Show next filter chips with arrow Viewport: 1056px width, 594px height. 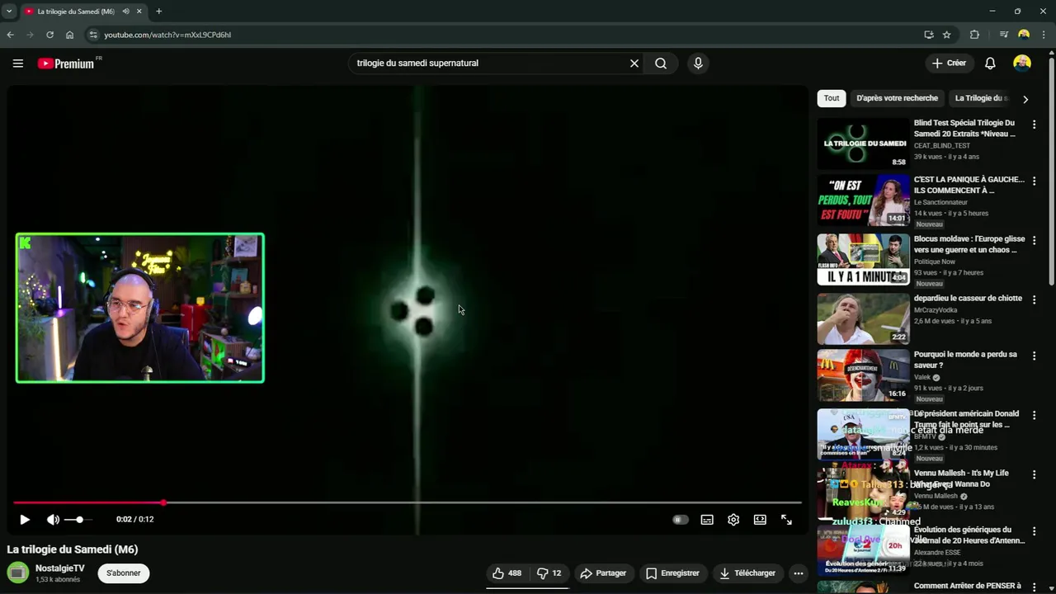(x=1025, y=99)
